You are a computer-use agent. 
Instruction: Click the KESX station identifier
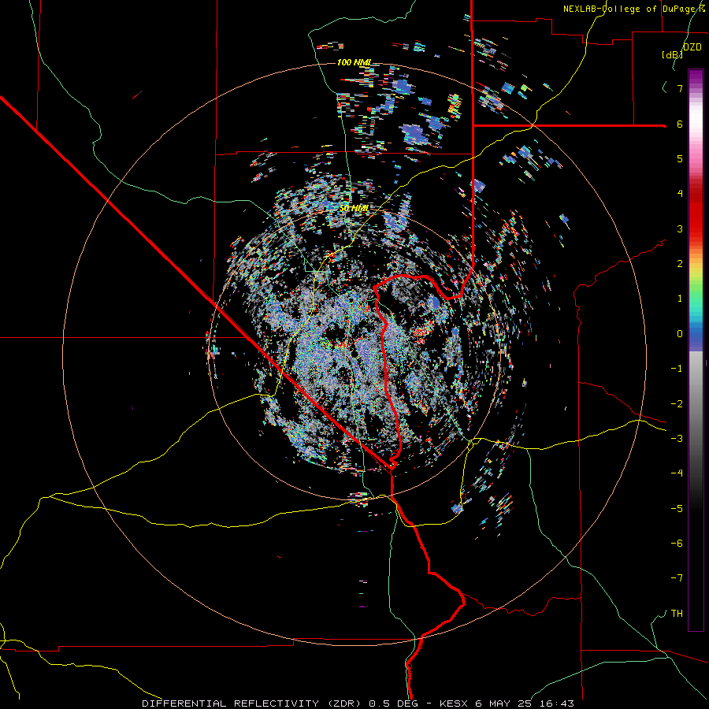(x=455, y=703)
